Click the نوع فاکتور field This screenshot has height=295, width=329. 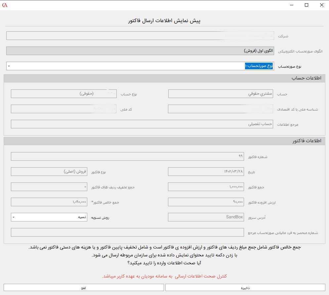49,172
